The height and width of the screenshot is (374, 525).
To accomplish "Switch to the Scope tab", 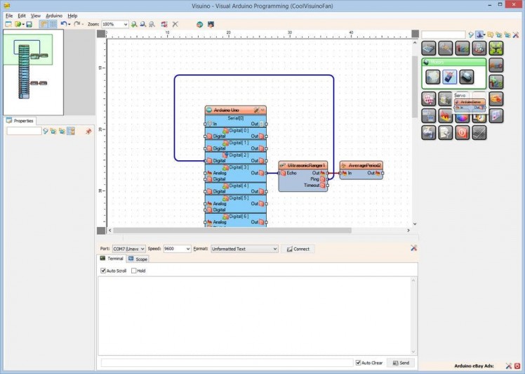I will (138, 259).
